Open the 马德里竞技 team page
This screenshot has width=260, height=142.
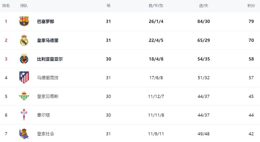(48, 78)
